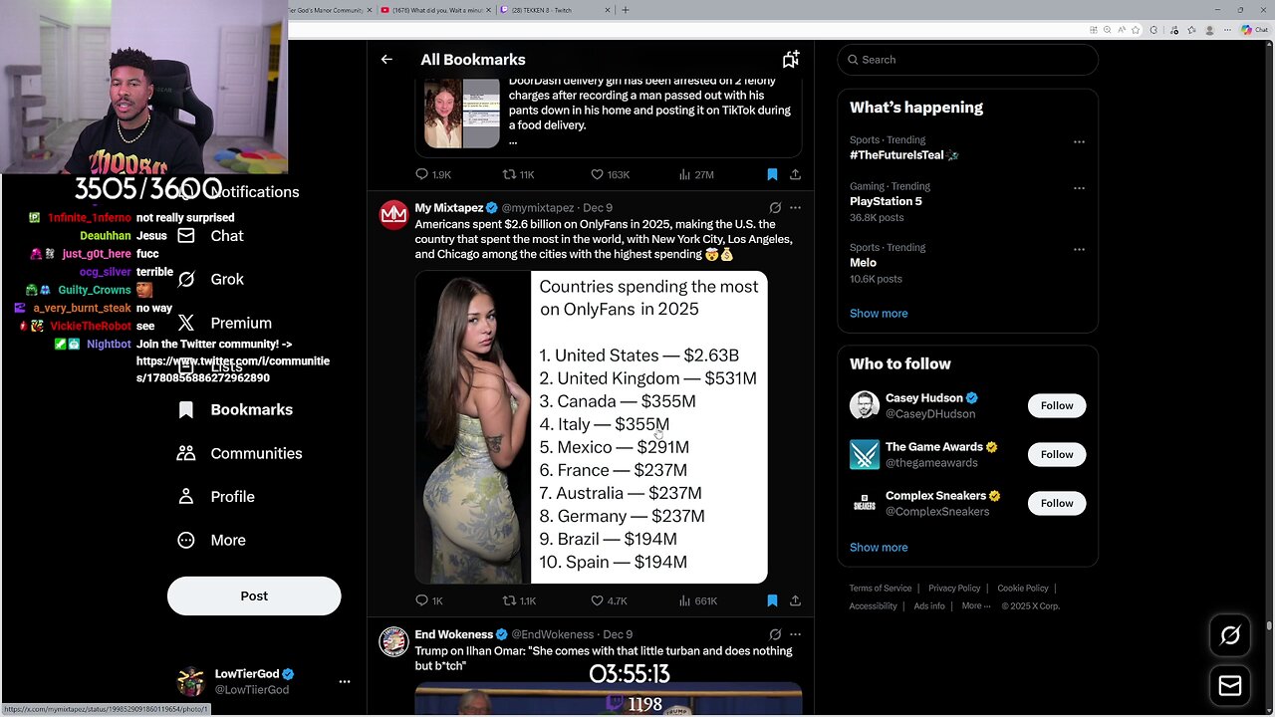Follow The Game Awards
The width and height of the screenshot is (1275, 717).
click(x=1057, y=454)
